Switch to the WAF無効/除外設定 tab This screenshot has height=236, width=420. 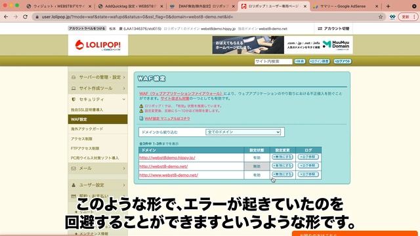click(202, 6)
